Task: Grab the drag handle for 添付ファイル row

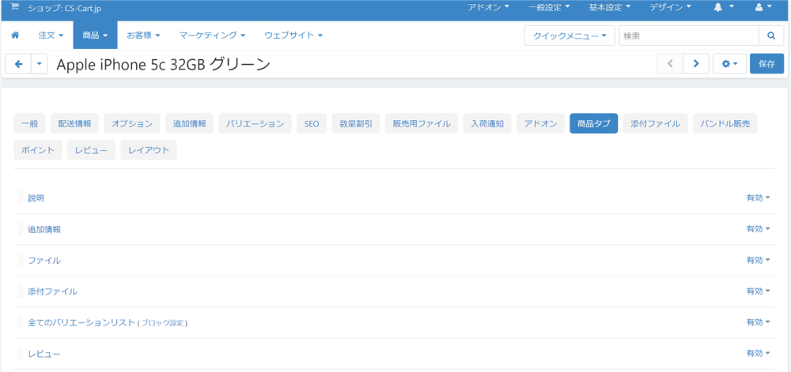Action: (21, 291)
